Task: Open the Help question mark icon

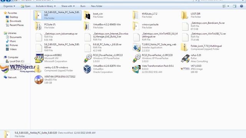Action: tap(241, 6)
